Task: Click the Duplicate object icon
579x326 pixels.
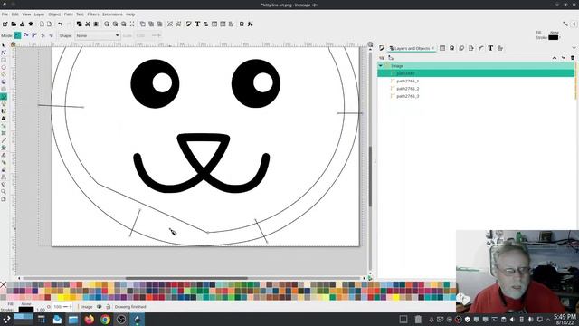Action: coord(143,24)
